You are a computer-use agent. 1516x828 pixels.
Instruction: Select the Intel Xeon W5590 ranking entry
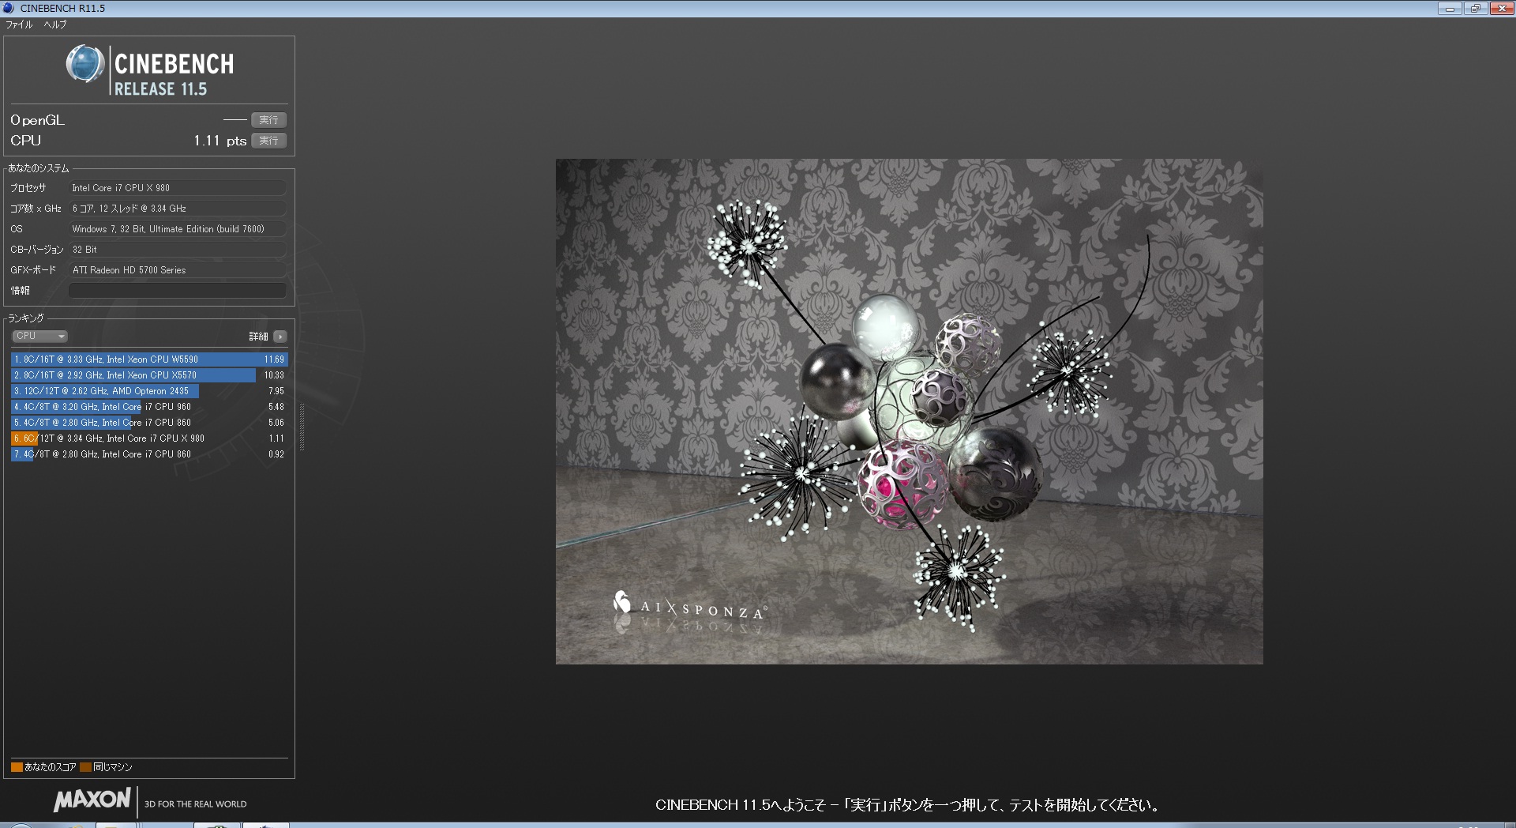148,359
